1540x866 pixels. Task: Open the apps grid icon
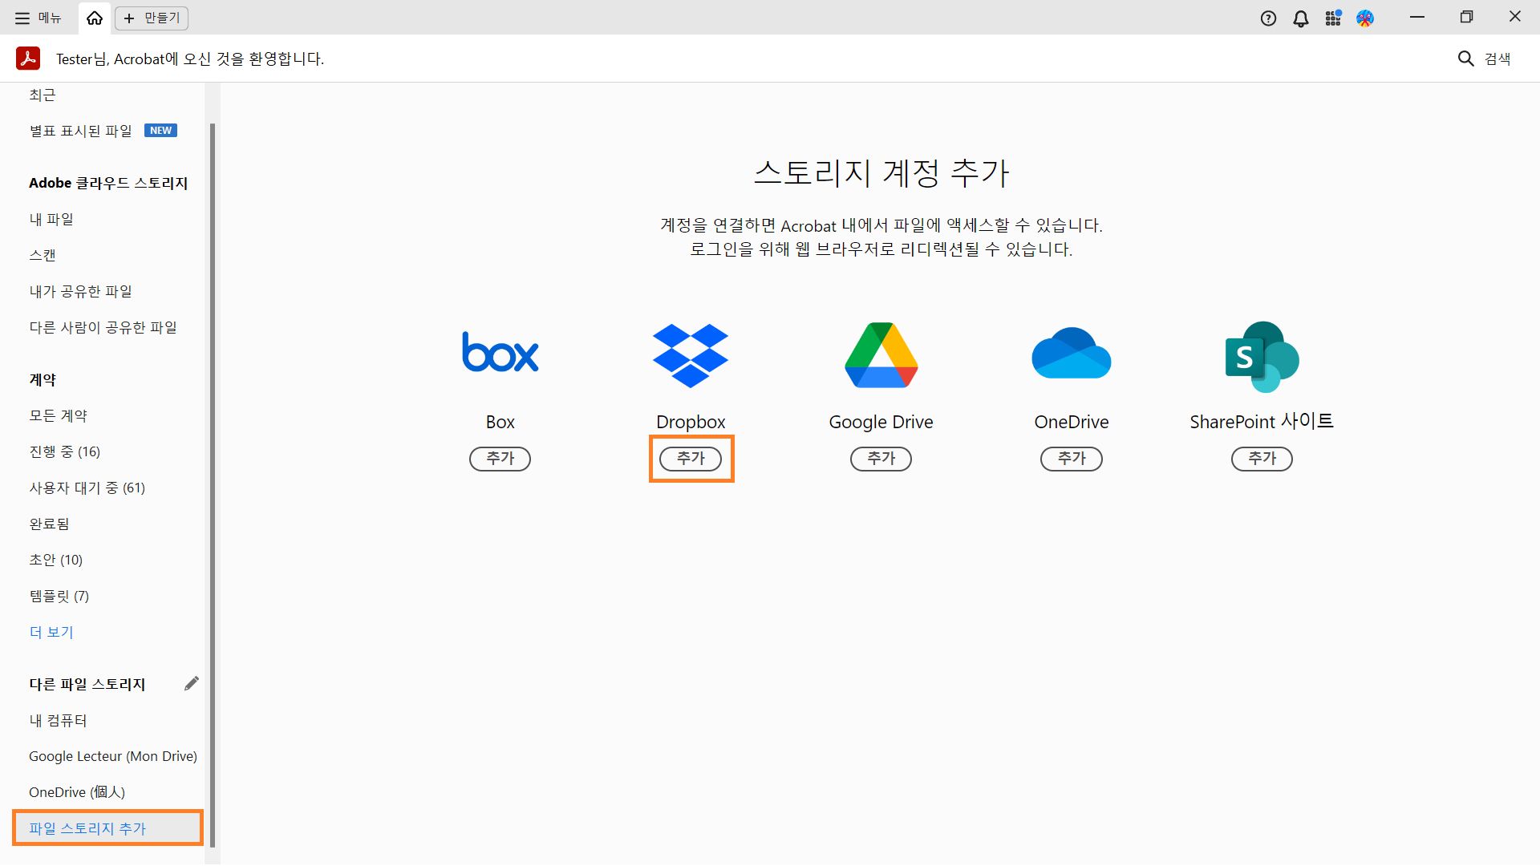pos(1333,18)
